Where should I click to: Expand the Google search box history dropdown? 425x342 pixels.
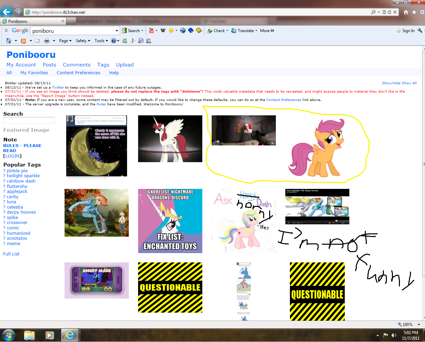coord(117,31)
